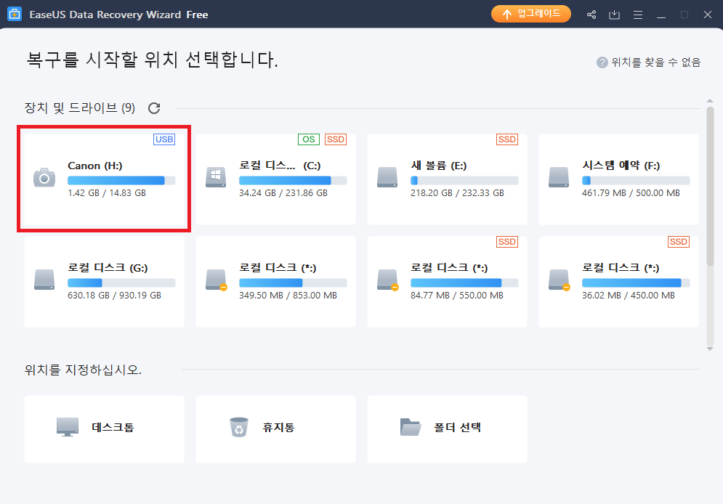Image resolution: width=723 pixels, height=504 pixels.
Task: Click Canon (H:) usage progress bar
Action: [121, 181]
